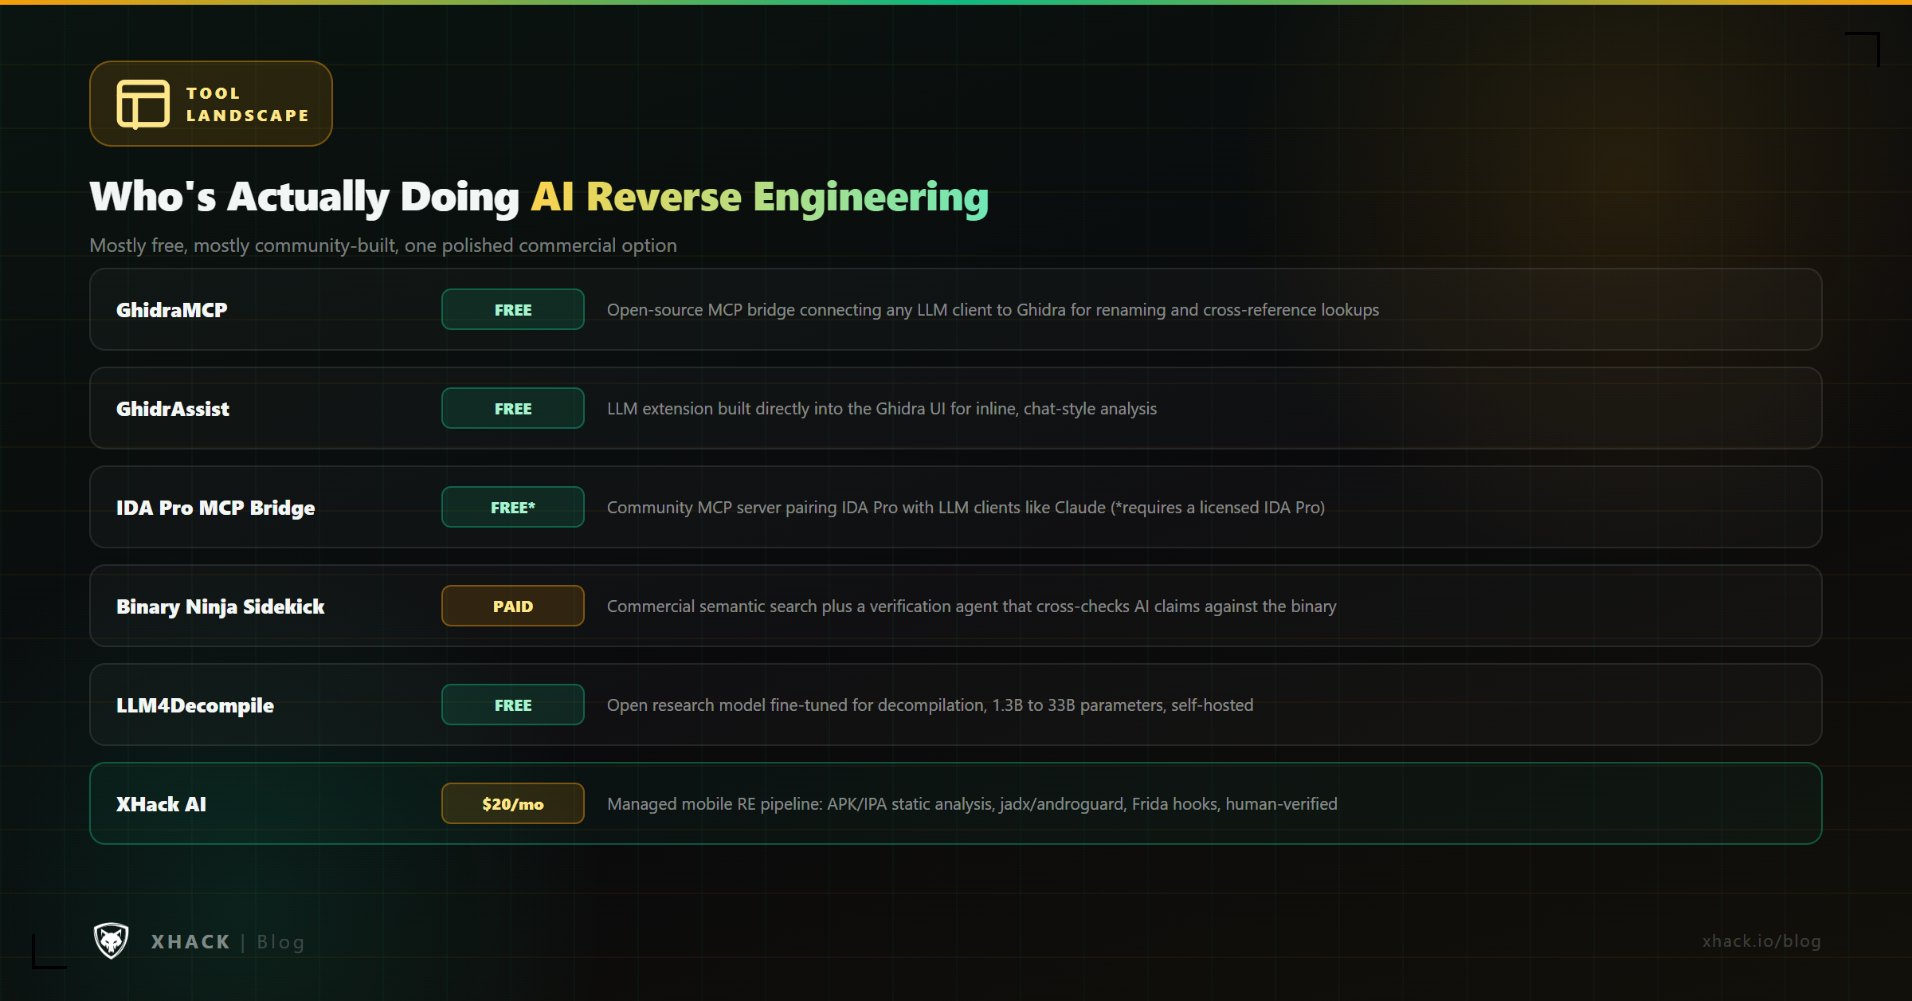This screenshot has width=1912, height=1001.
Task: Click the Tool Landscape layout icon
Action: [143, 104]
